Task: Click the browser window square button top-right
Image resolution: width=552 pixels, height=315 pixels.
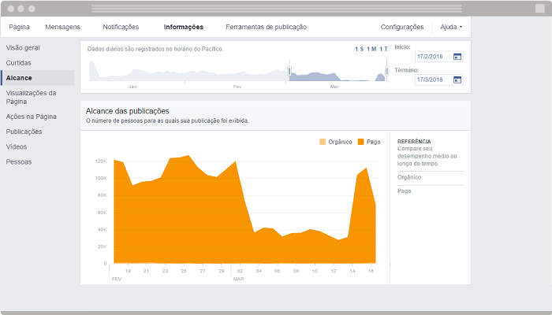Action: 540,9
